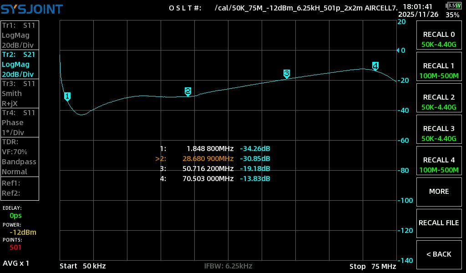
Task: Click the reference level triangle at 0
Action: point(397,50)
